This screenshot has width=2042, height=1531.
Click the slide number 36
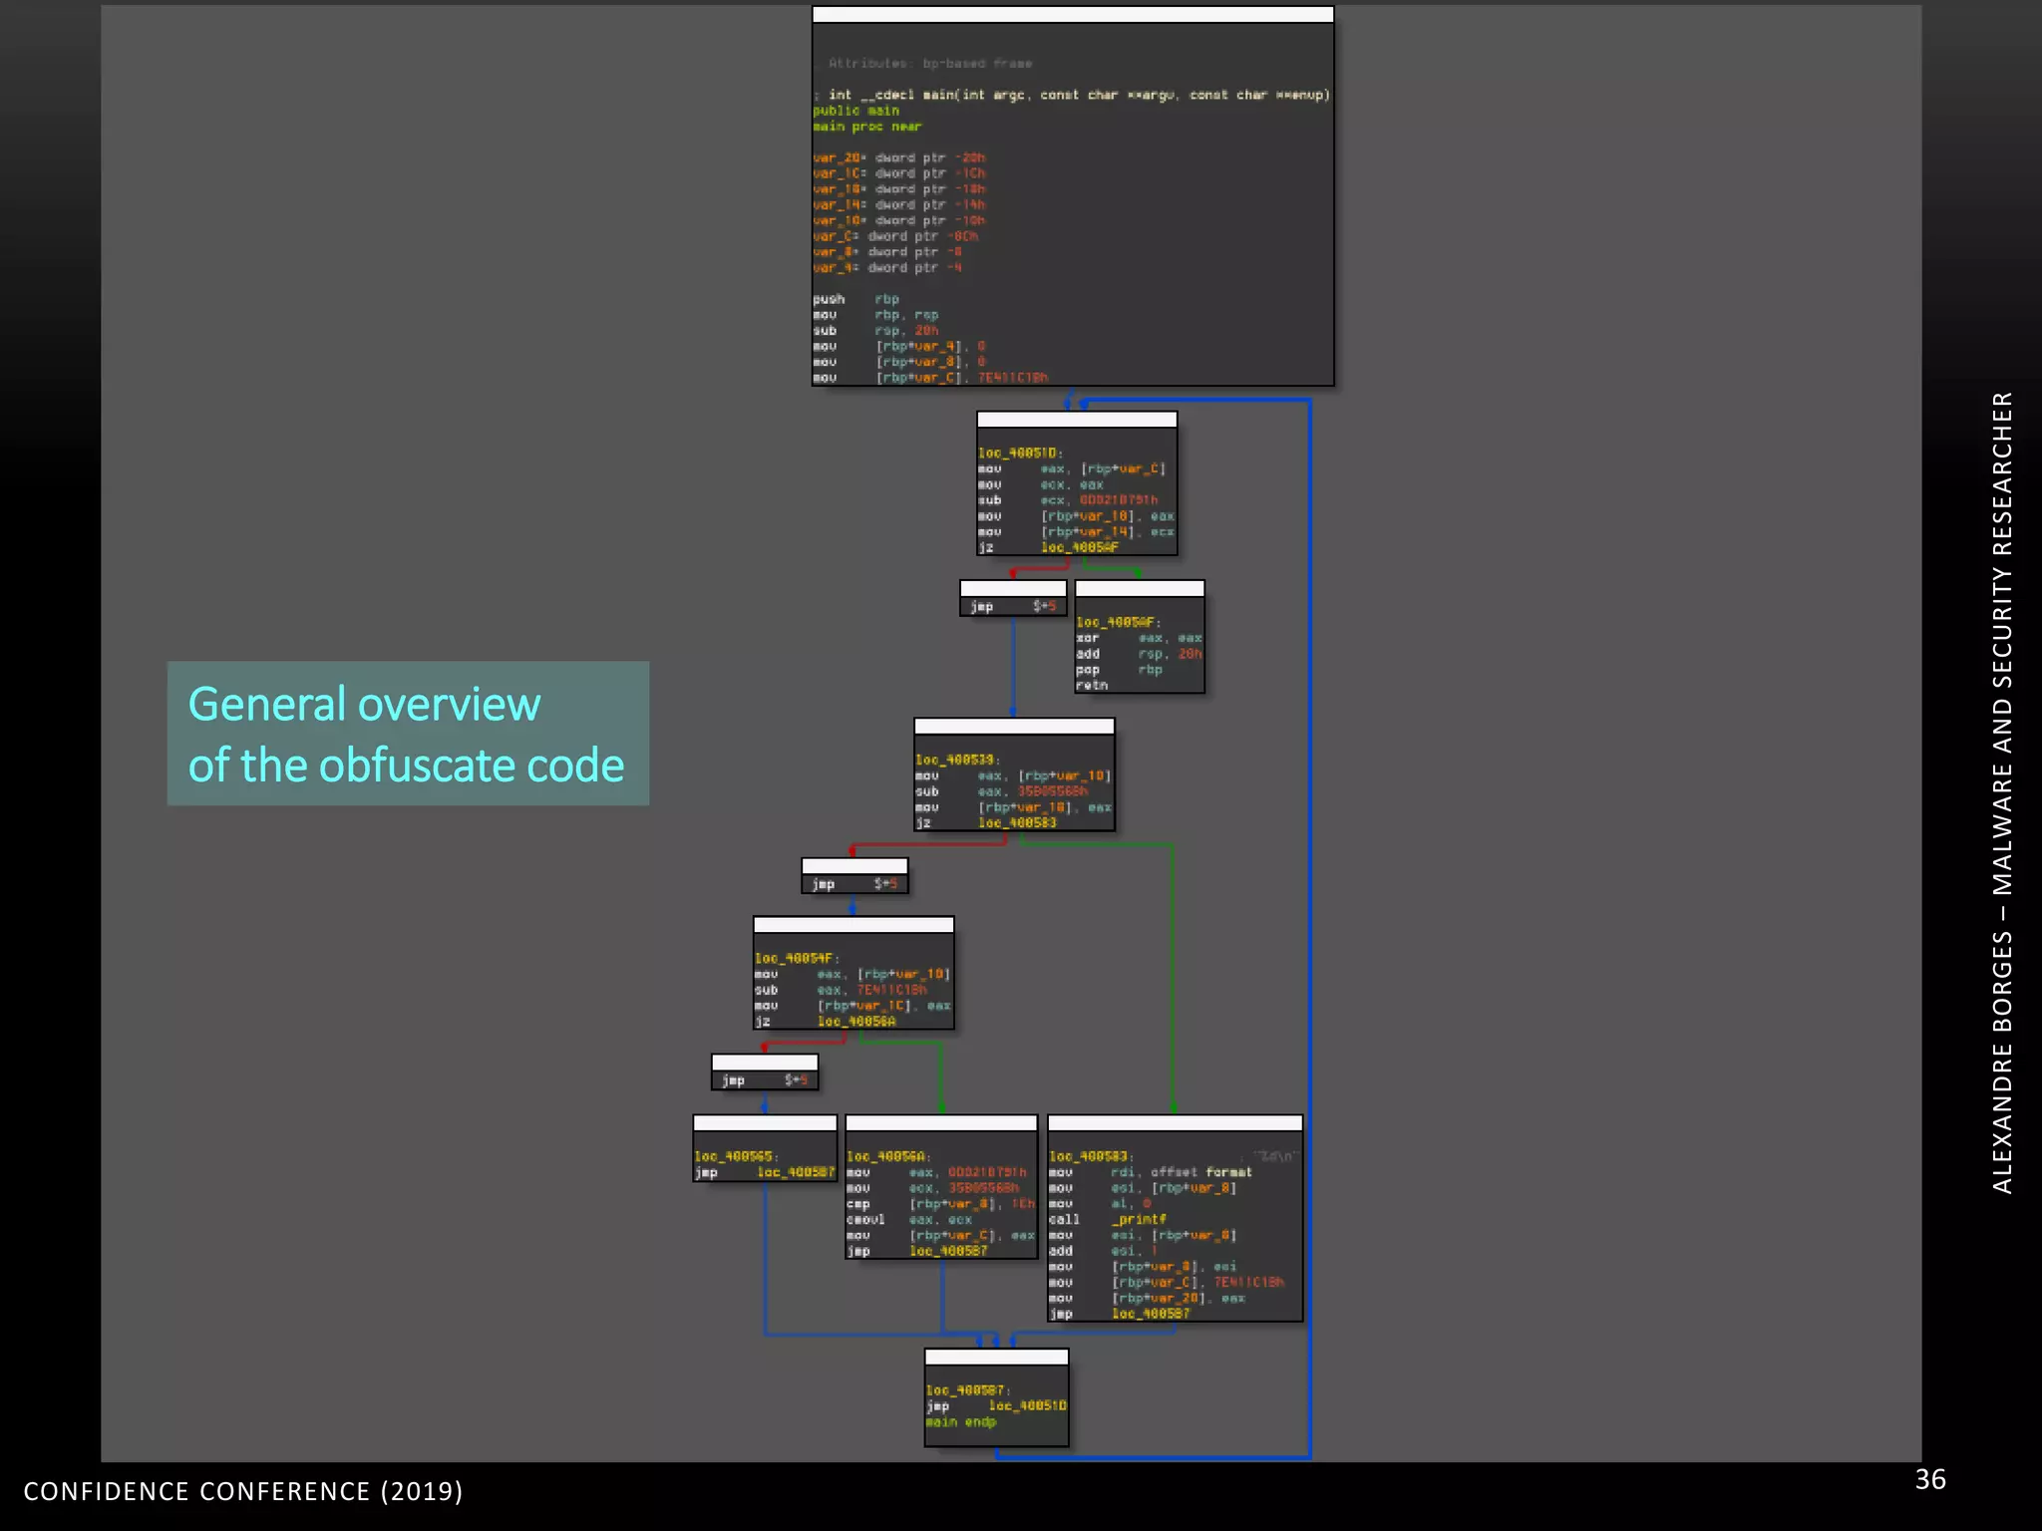pos(1930,1479)
